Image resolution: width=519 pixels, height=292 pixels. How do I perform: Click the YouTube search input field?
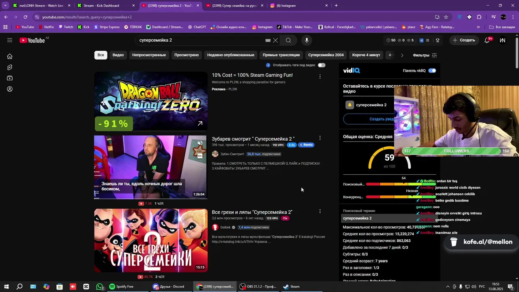[x=201, y=40]
